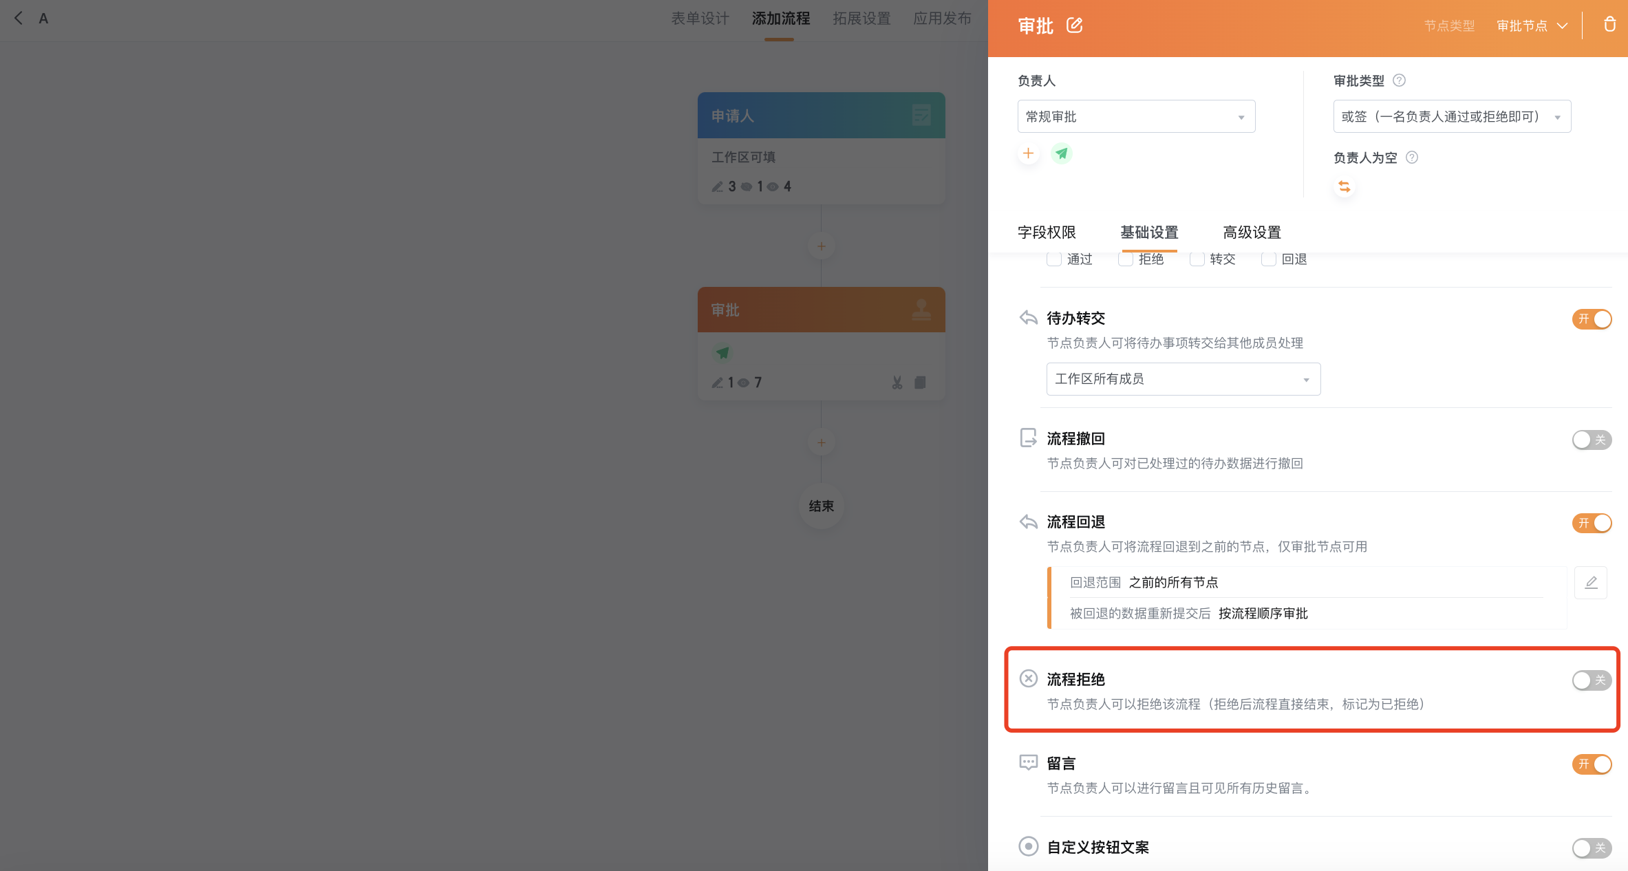This screenshot has width=1628, height=871.
Task: Click the 流程拒绝 circle-x icon
Action: pyautogui.click(x=1029, y=679)
